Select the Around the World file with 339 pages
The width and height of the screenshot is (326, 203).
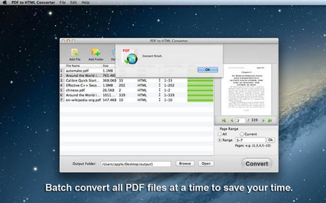pyautogui.click(x=83, y=95)
